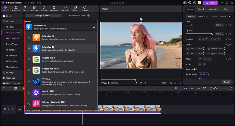Toggle track visibility eye icon in timeline
The width and height of the screenshot is (235, 126).
(9, 109)
